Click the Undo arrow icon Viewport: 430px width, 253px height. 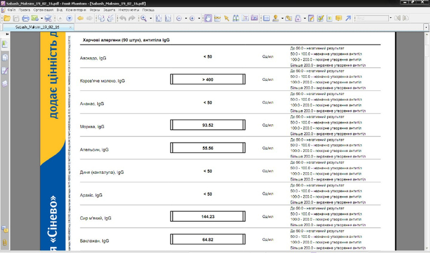point(122,18)
